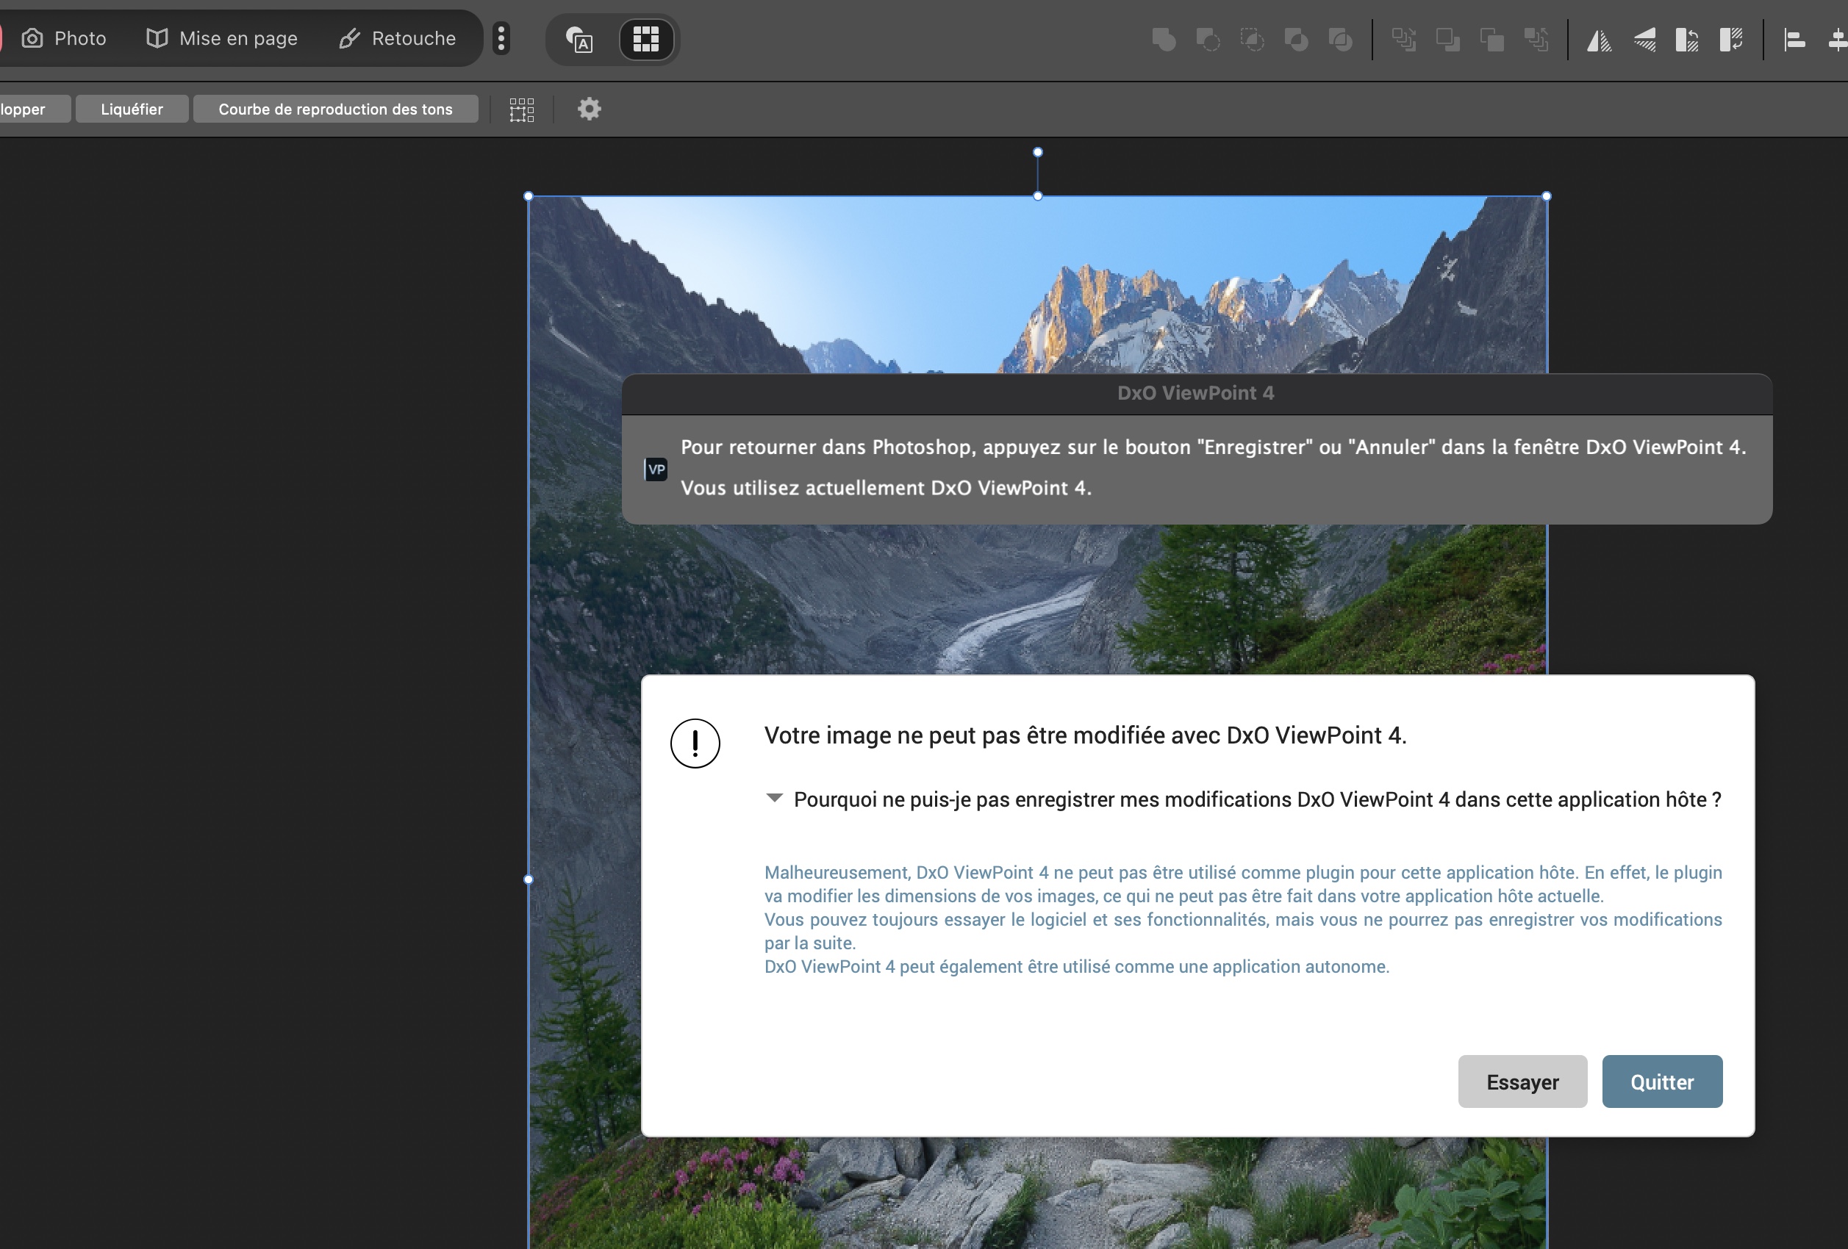Collapse the 'Pourquoi ne puis-je pas enregistrer' disclosure triangle
This screenshot has width=1848, height=1249.
774,798
